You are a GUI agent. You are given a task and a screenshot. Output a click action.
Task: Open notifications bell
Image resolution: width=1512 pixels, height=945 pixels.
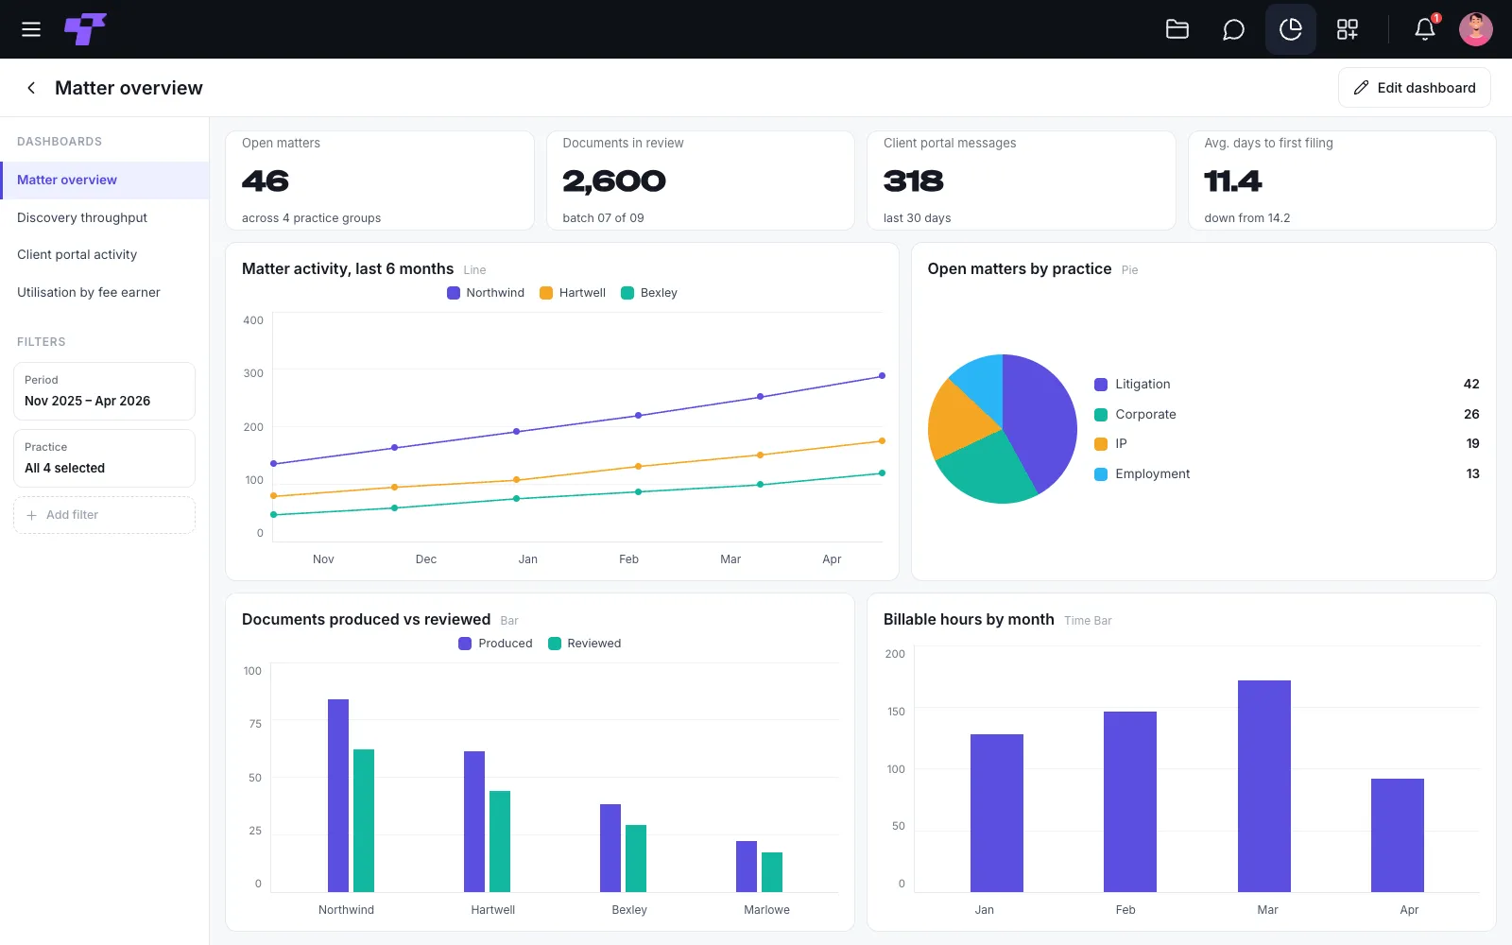(1425, 29)
